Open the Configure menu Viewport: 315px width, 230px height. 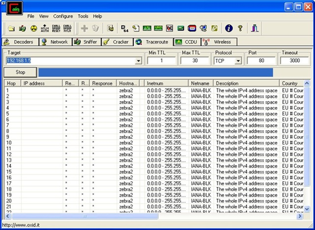(63, 16)
